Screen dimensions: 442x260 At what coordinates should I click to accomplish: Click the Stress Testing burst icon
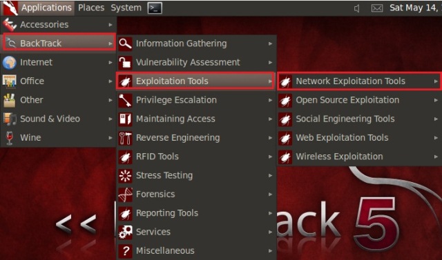coord(125,176)
